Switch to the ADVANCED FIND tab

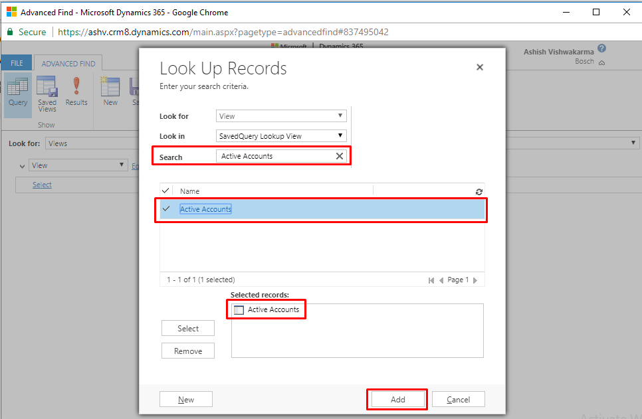pos(68,64)
